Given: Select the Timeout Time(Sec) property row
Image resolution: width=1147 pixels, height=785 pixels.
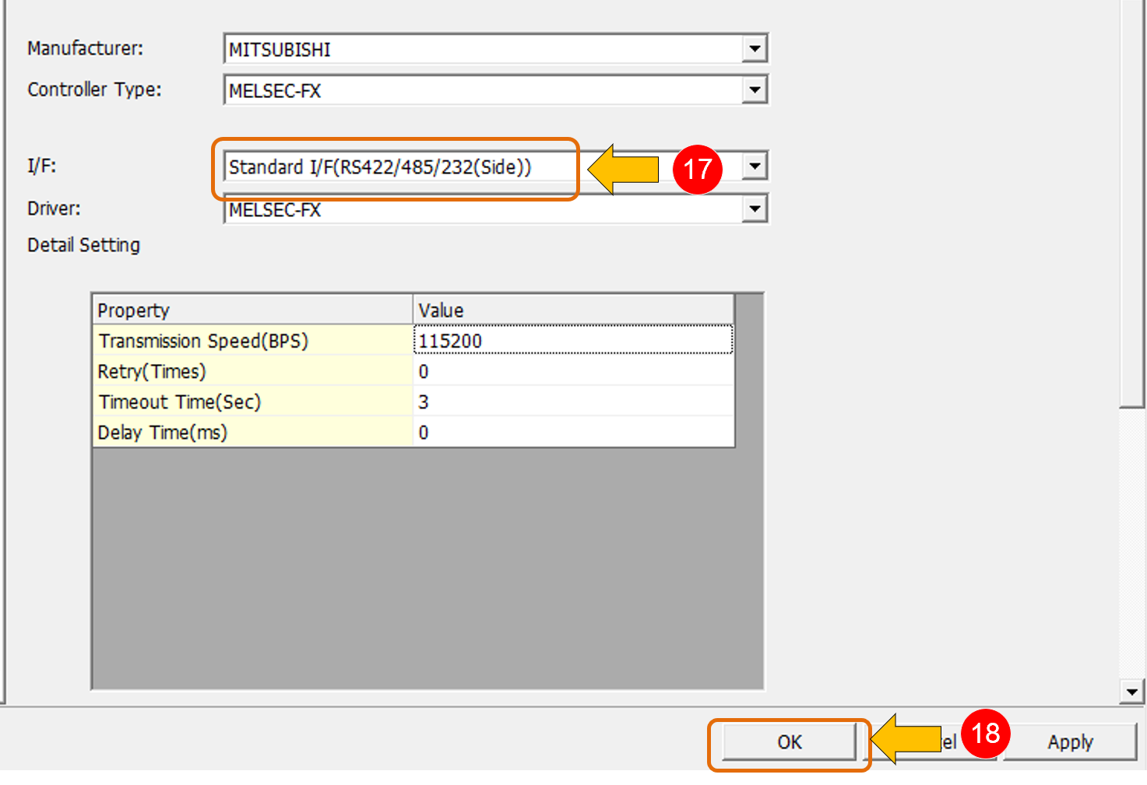Looking at the screenshot, I should pos(252,401).
